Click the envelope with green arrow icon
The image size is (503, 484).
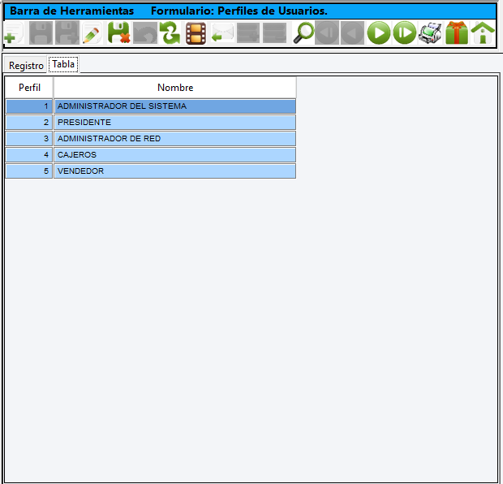click(222, 32)
